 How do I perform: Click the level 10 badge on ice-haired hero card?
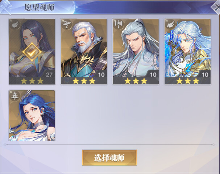(x=204, y=74)
